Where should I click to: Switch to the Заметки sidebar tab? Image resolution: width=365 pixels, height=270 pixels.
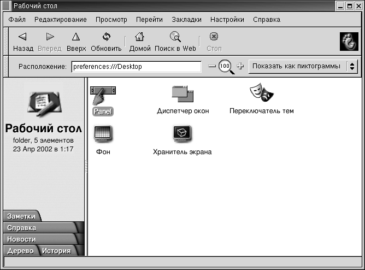click(21, 216)
